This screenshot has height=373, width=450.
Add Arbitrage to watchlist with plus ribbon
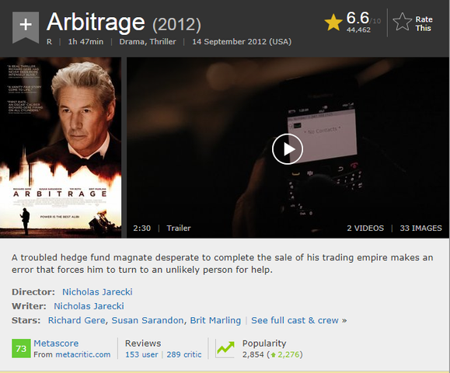coord(26,26)
